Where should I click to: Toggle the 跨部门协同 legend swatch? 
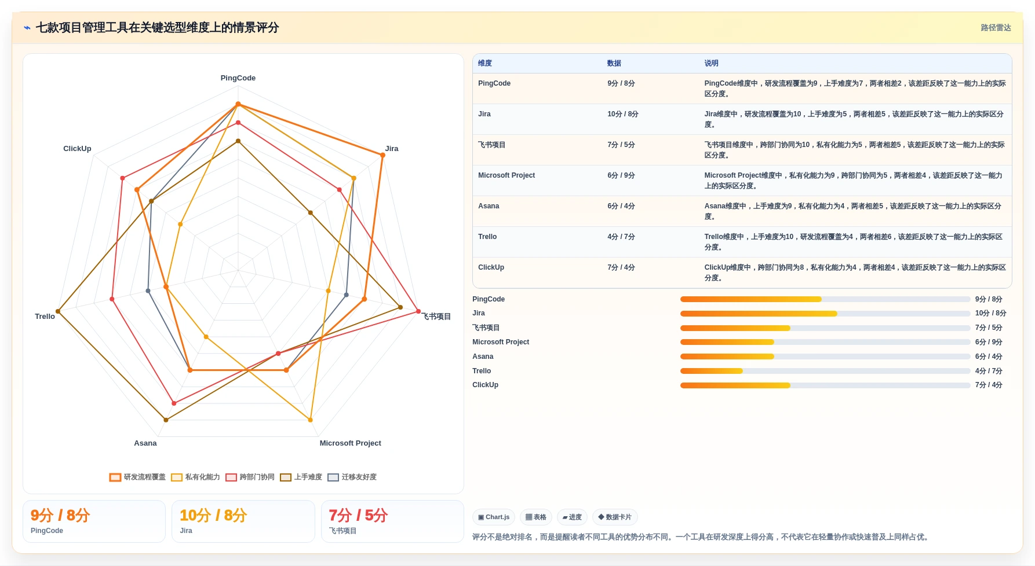(231, 477)
